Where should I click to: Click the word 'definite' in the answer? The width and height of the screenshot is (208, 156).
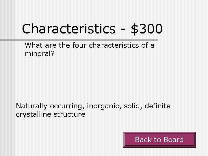click(157, 106)
